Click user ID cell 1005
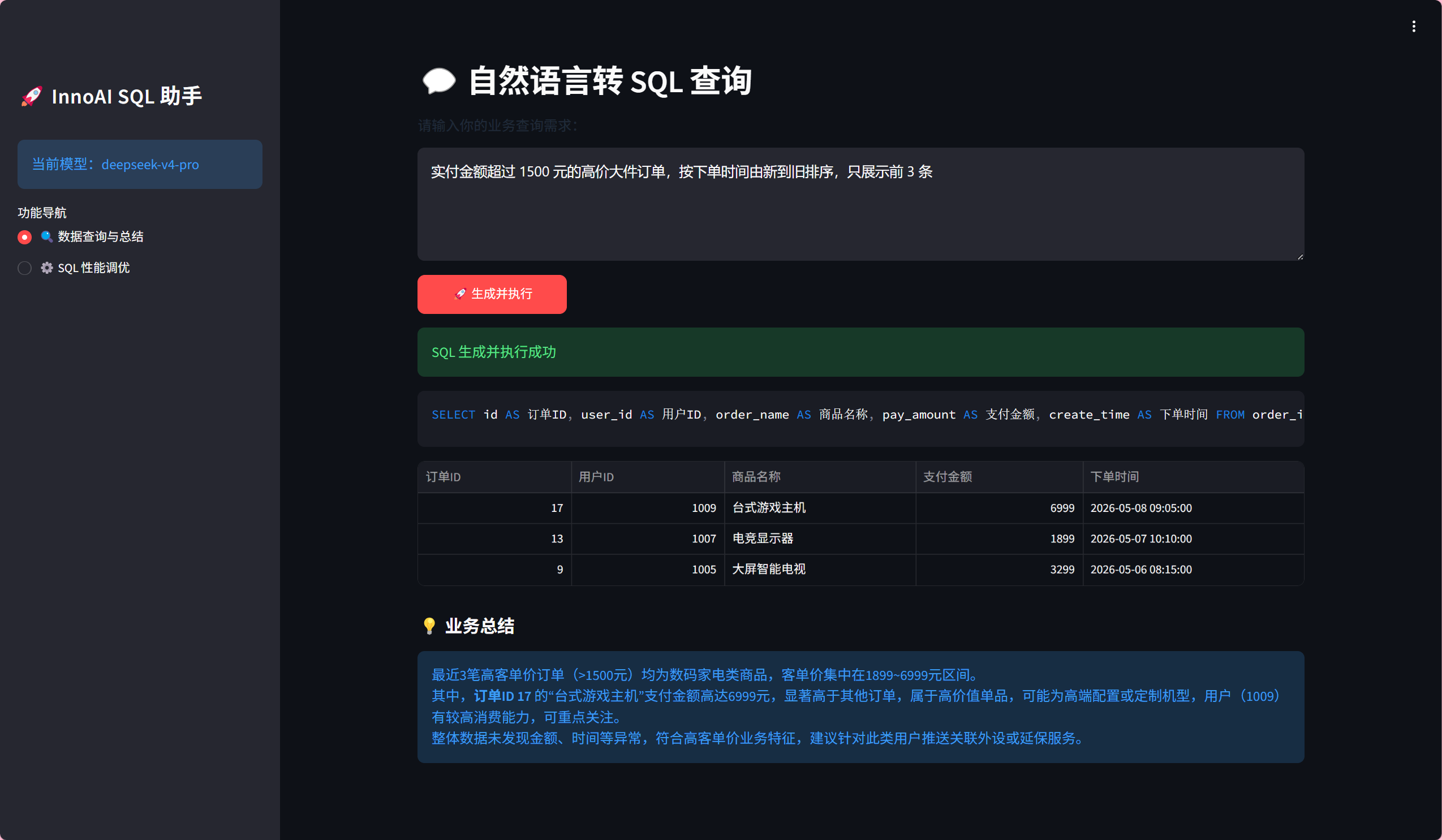This screenshot has width=1442, height=840. tap(648, 570)
